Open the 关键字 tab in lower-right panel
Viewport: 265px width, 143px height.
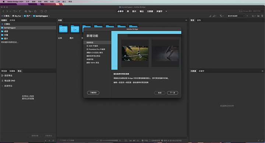(x=201, y=71)
